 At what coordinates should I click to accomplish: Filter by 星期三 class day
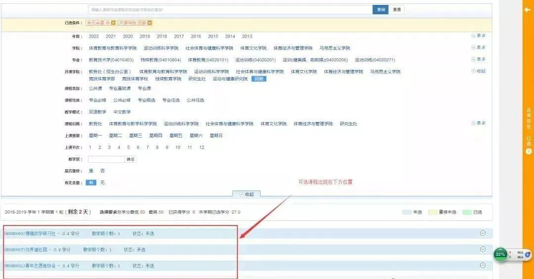coord(135,136)
